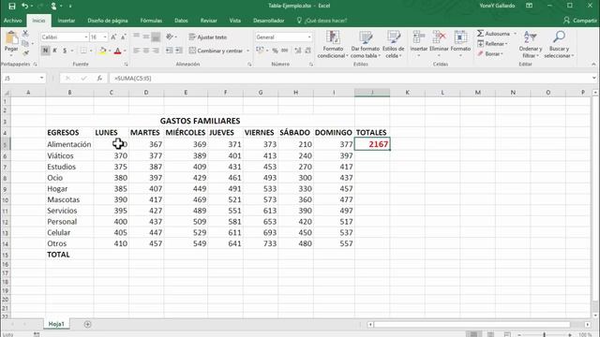Toggle bold N formatting
The height and width of the screenshot is (337, 600).
(45, 51)
